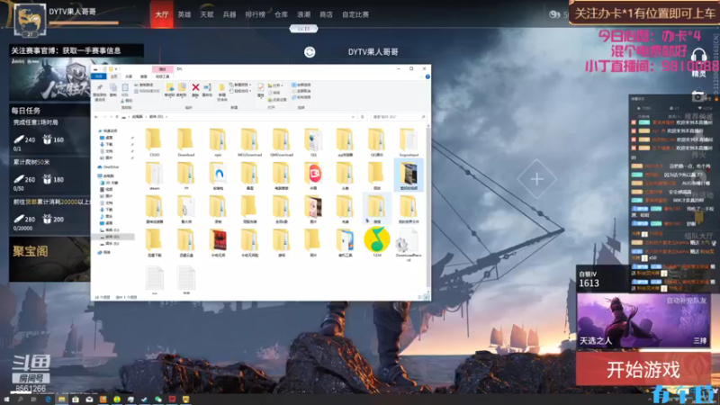This screenshot has width=720, height=405.
Task: Click the refresh circle icon beside DYTV果人哥哥
Action: point(310,52)
